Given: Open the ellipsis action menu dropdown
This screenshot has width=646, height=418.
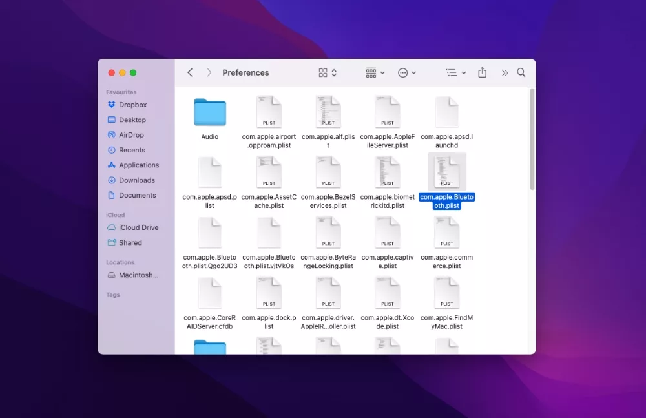Looking at the screenshot, I should (x=406, y=73).
